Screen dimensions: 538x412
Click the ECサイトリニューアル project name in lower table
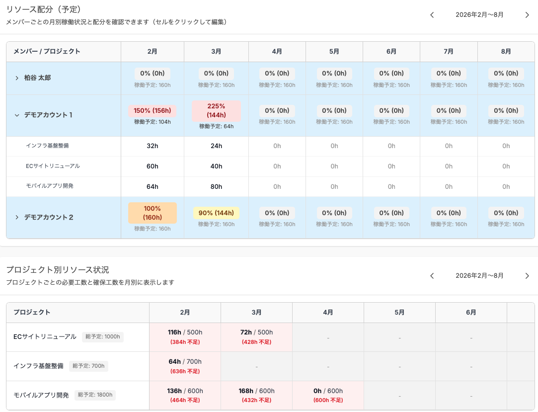(45, 336)
